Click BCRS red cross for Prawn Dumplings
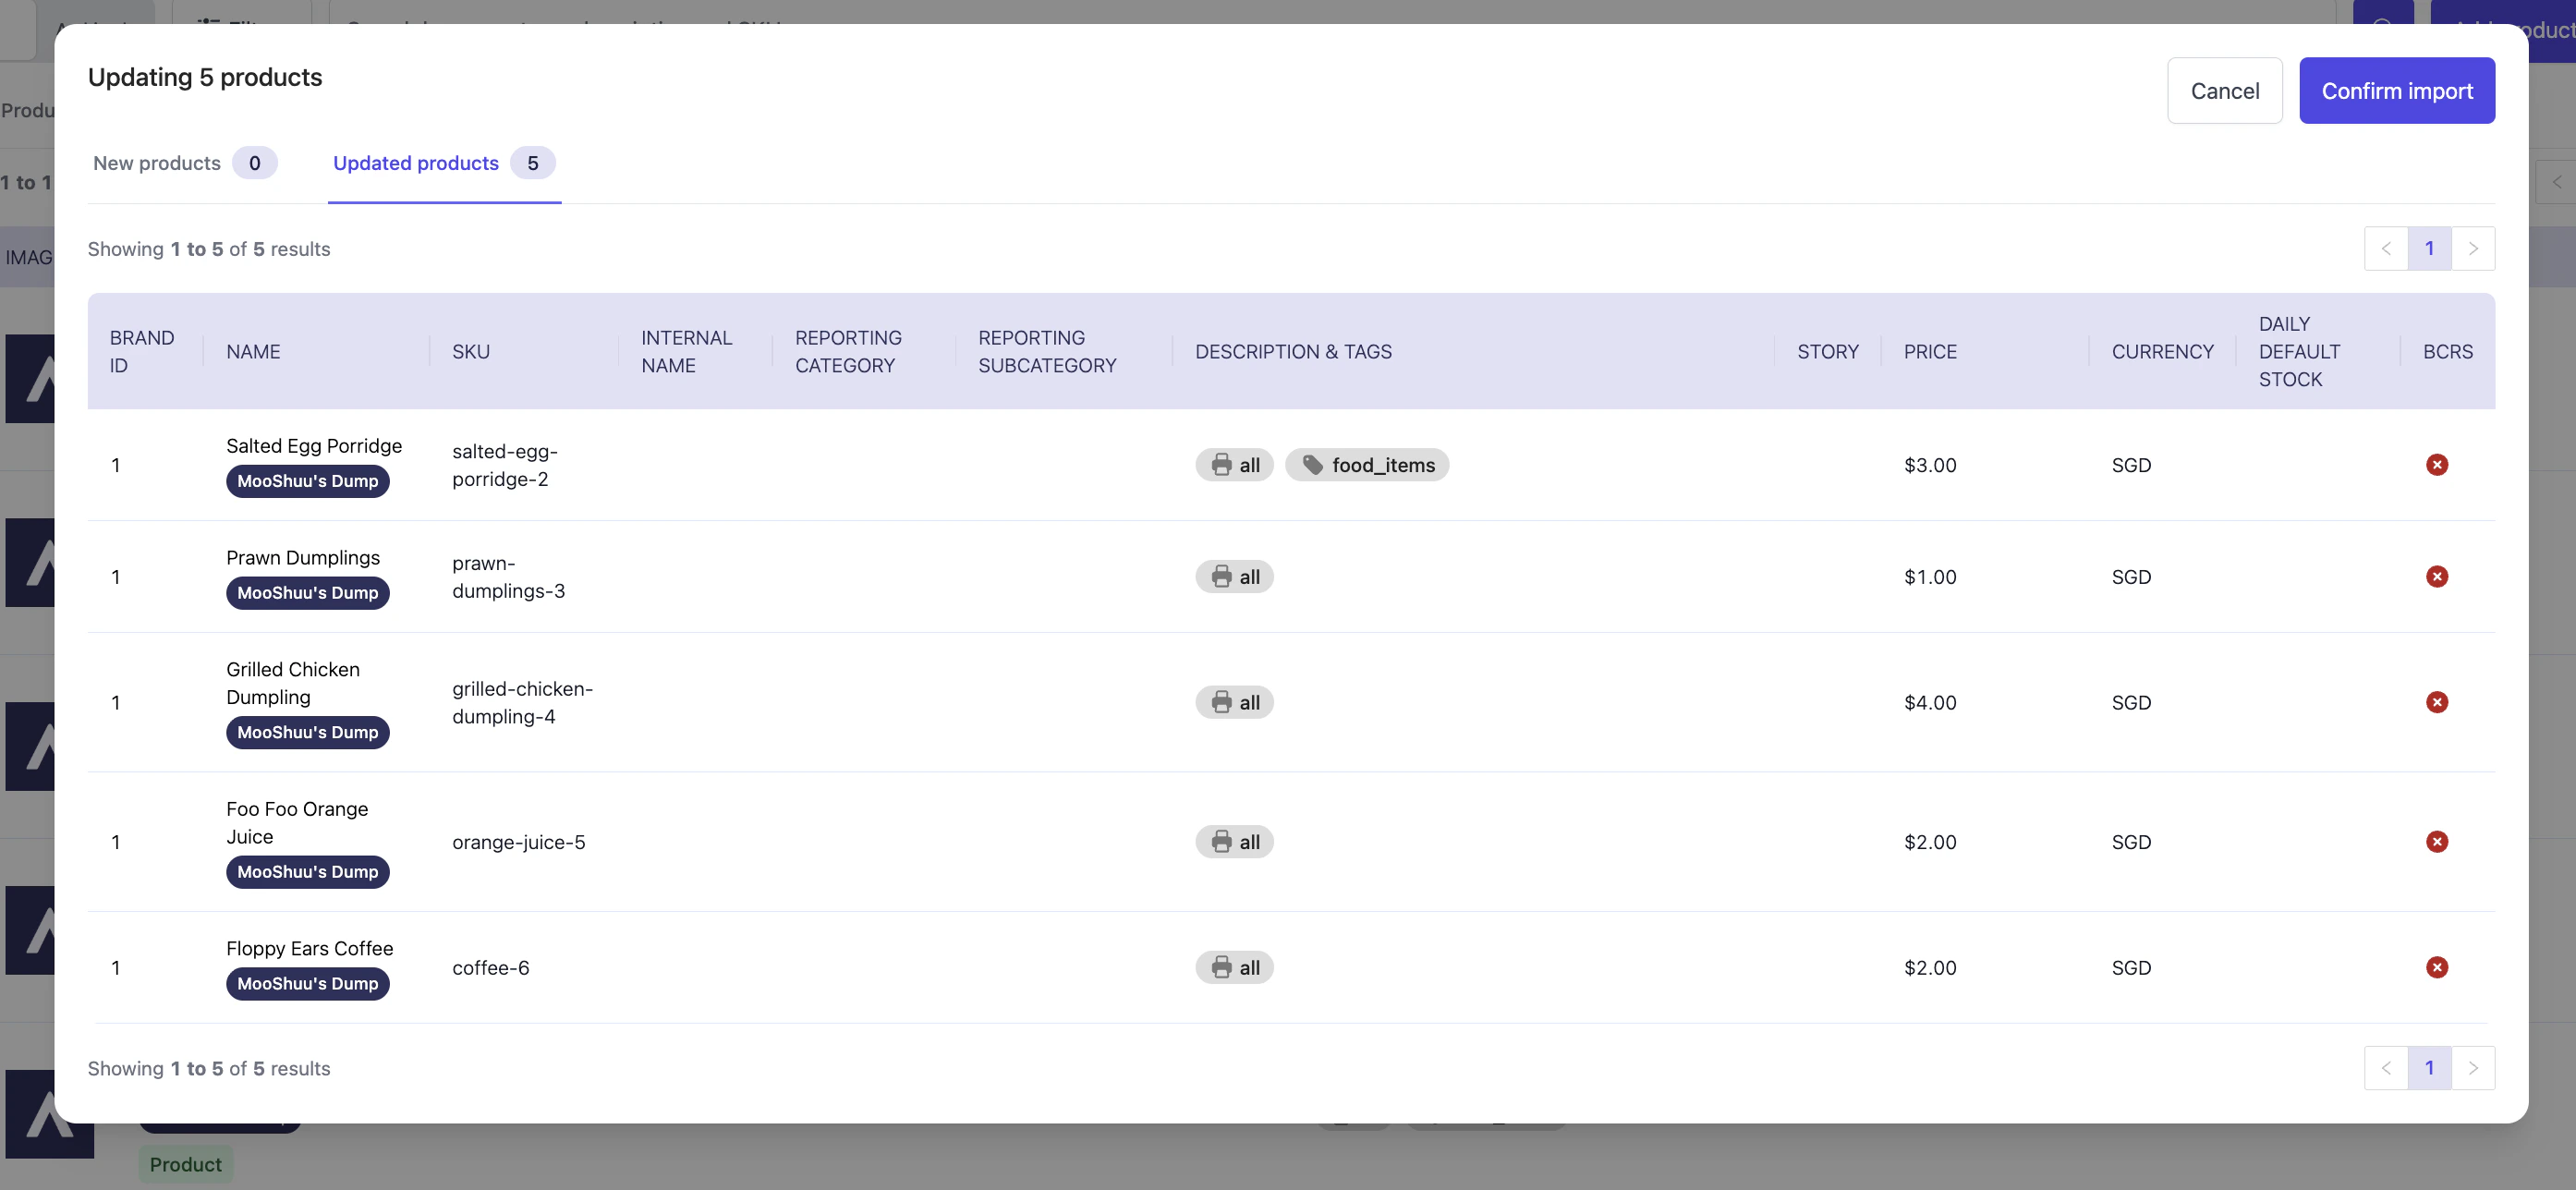Image resolution: width=2576 pixels, height=1190 pixels. point(2436,577)
